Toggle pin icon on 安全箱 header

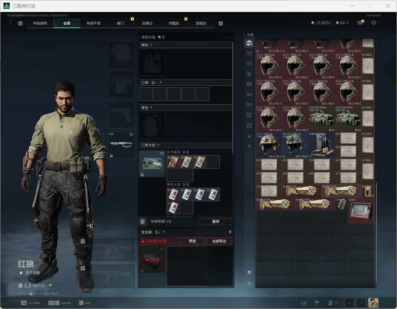click(230, 232)
